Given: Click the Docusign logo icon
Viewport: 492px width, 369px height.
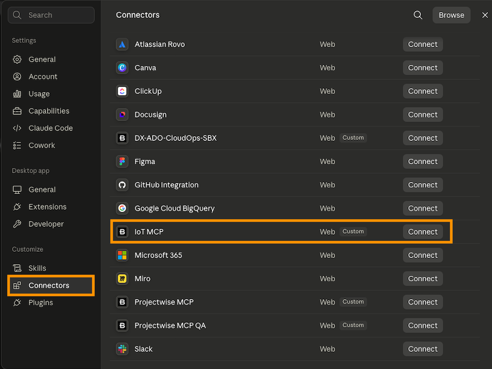Looking at the screenshot, I should click(122, 114).
